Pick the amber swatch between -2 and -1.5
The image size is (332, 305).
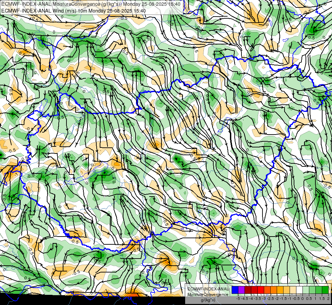[280, 290]
